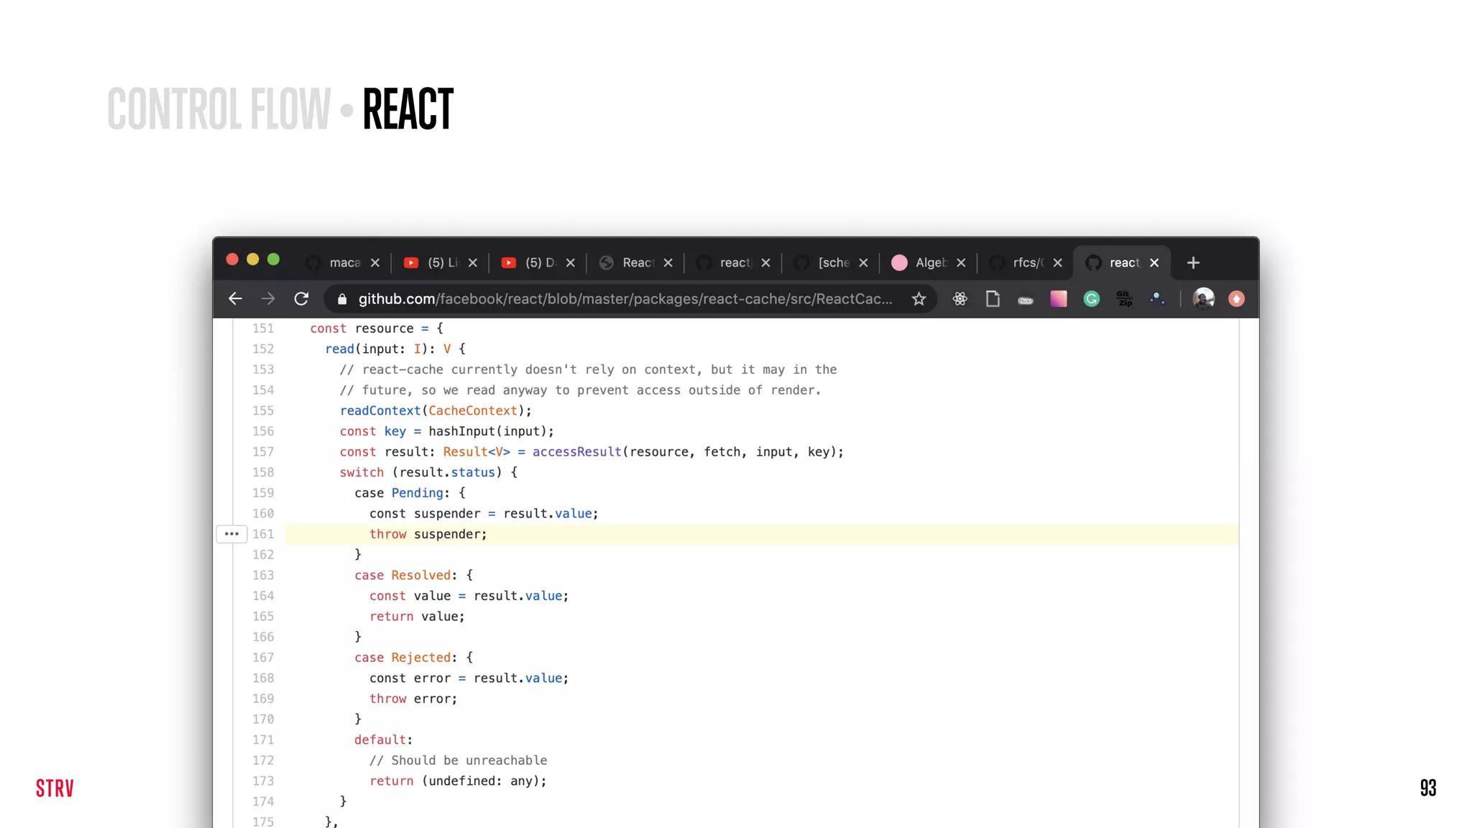Close the 'Algeb' tab
Viewport: 1472px width, 828px height.
click(x=961, y=263)
